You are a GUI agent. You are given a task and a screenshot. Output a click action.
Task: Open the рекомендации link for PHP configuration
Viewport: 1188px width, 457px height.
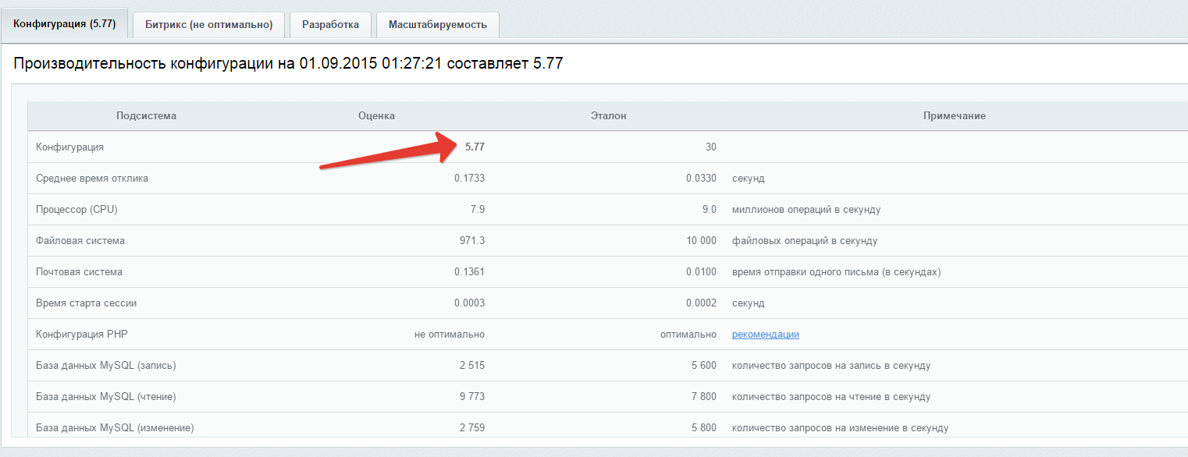coord(765,334)
